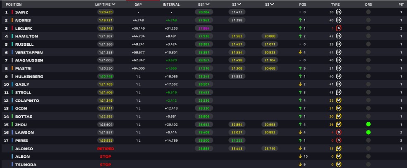Click the grey DRS indicator for Tsunoda
The width and height of the screenshot is (407, 168).
(x=368, y=164)
